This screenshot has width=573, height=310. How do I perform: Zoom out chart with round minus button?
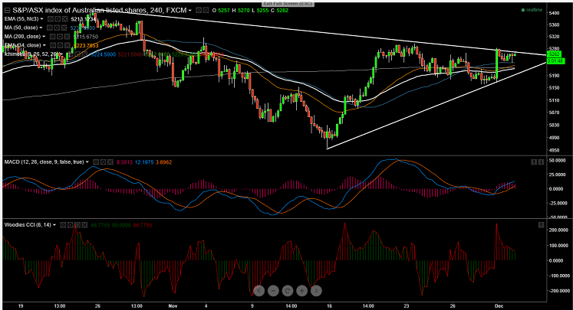(273, 291)
